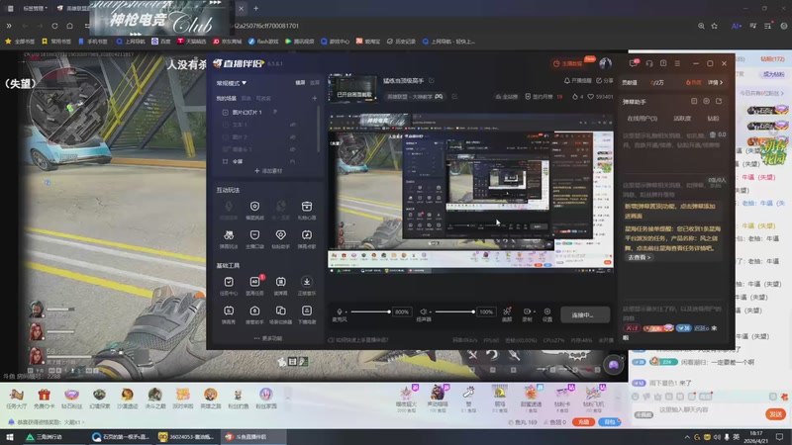792x445 pixels.
Task: Click the 主播数据 streamer data button
Action: click(568, 63)
